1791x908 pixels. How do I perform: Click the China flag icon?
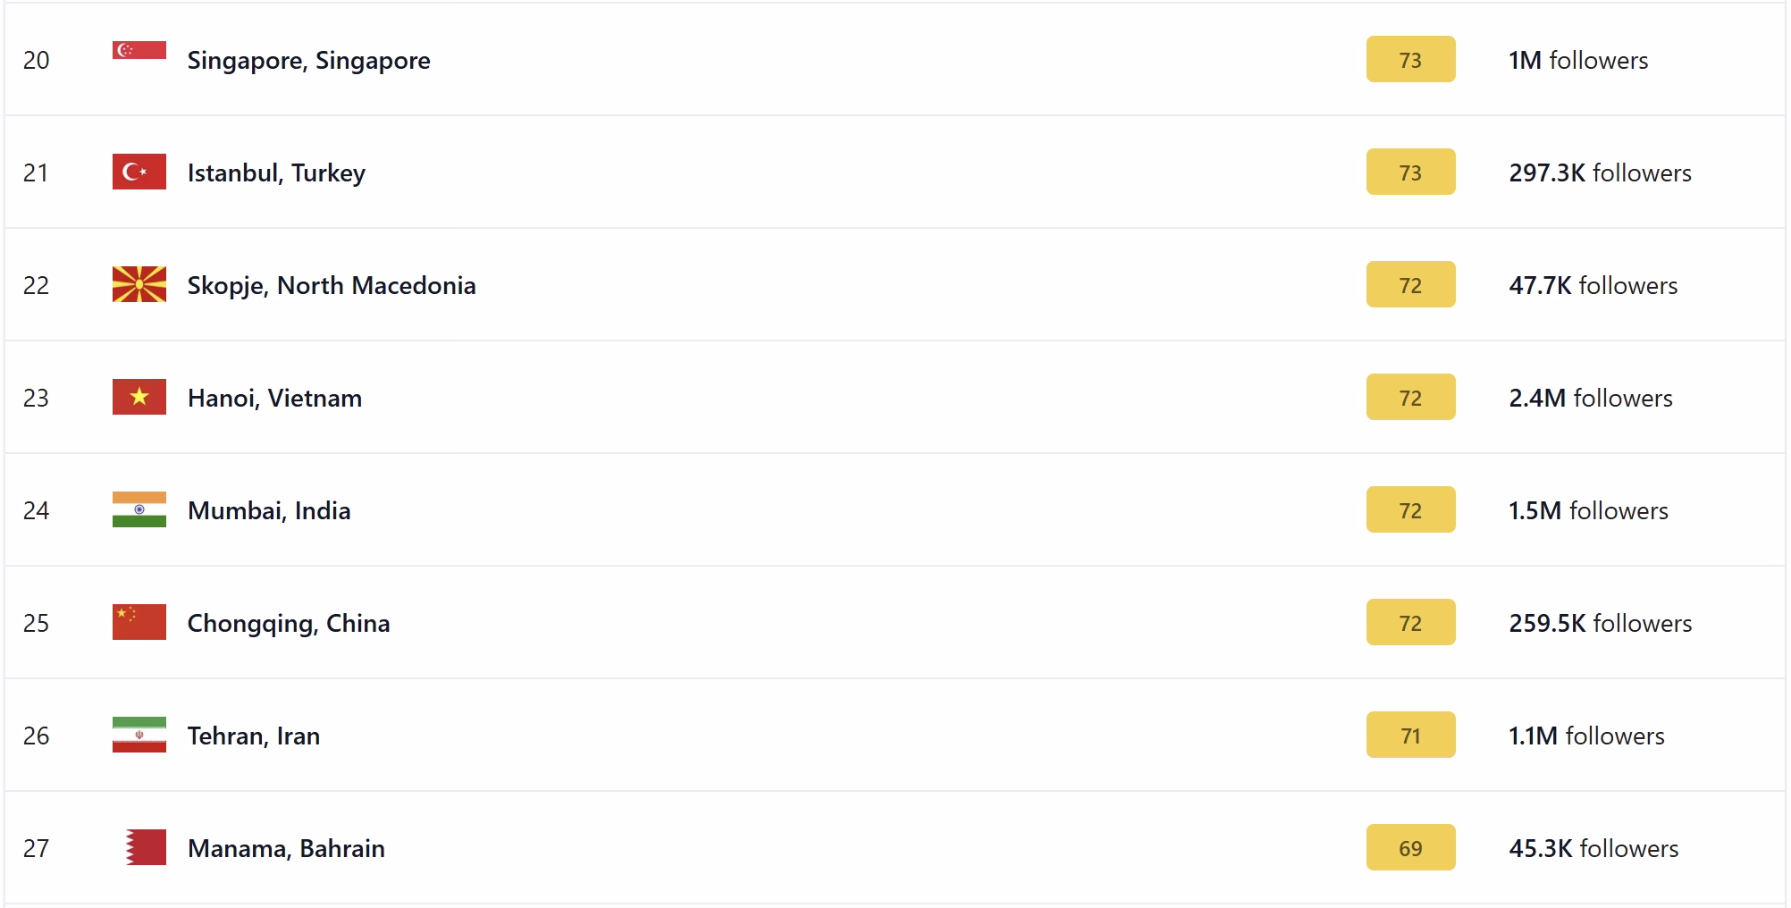tap(139, 622)
